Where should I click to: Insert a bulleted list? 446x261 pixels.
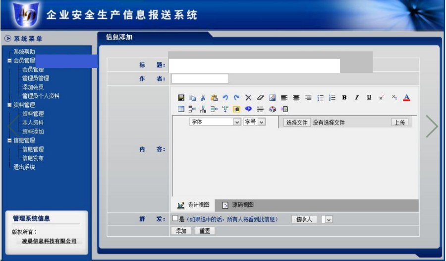point(320,98)
